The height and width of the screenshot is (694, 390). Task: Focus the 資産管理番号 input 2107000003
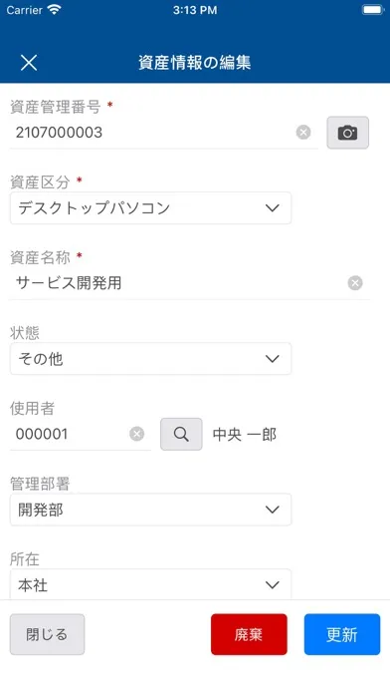[x=152, y=133]
